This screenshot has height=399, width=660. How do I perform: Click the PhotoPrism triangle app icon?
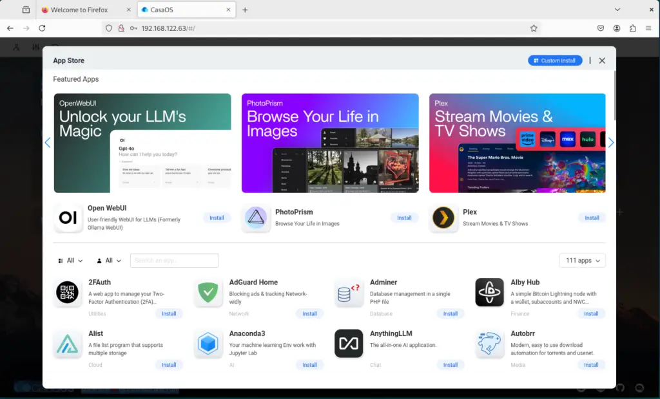coord(256,218)
